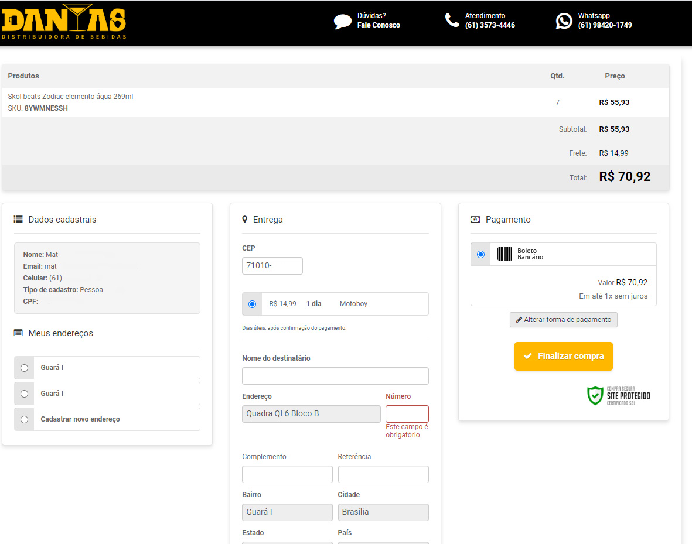
Task: Choose Cadastrar novo endereço radio option
Action: pos(24,419)
